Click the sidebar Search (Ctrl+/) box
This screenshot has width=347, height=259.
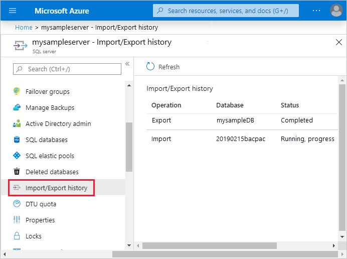(x=67, y=69)
